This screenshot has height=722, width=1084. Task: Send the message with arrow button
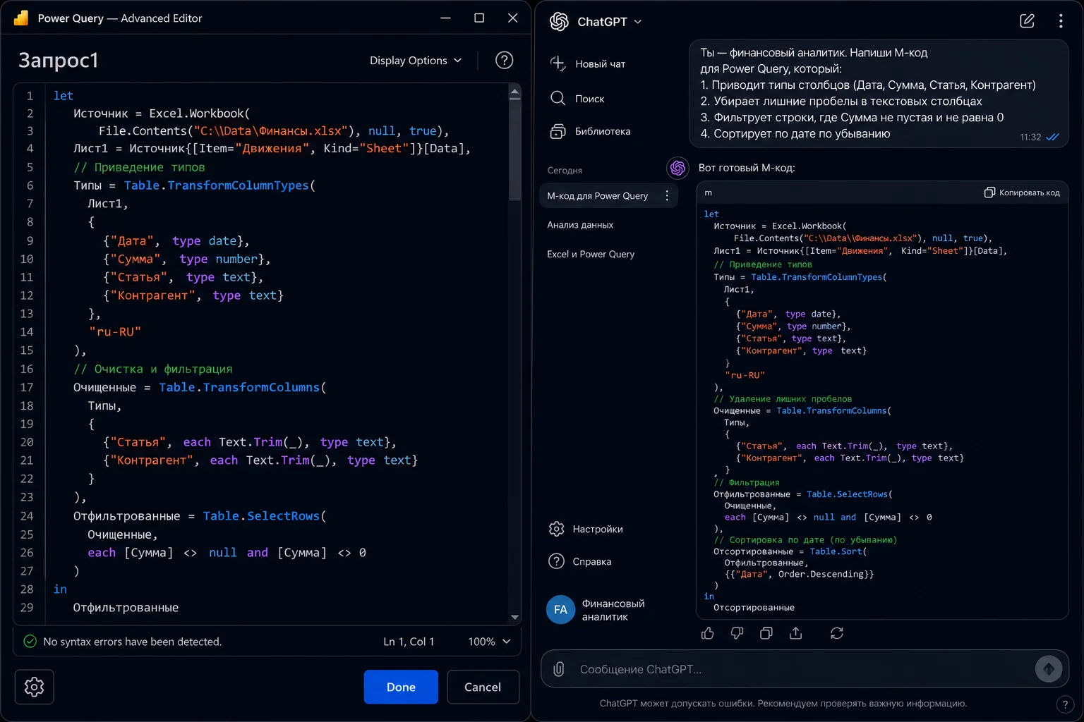coord(1049,668)
